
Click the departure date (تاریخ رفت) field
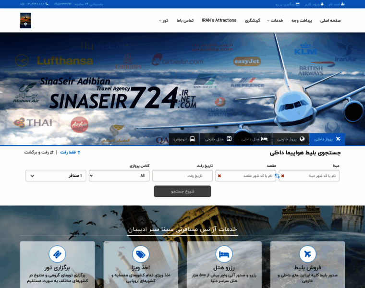182,176
